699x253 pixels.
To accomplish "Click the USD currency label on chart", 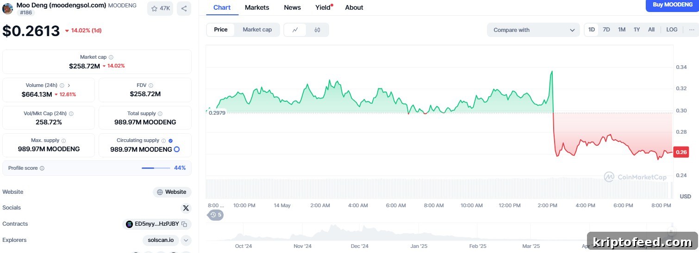I will pos(685,197).
